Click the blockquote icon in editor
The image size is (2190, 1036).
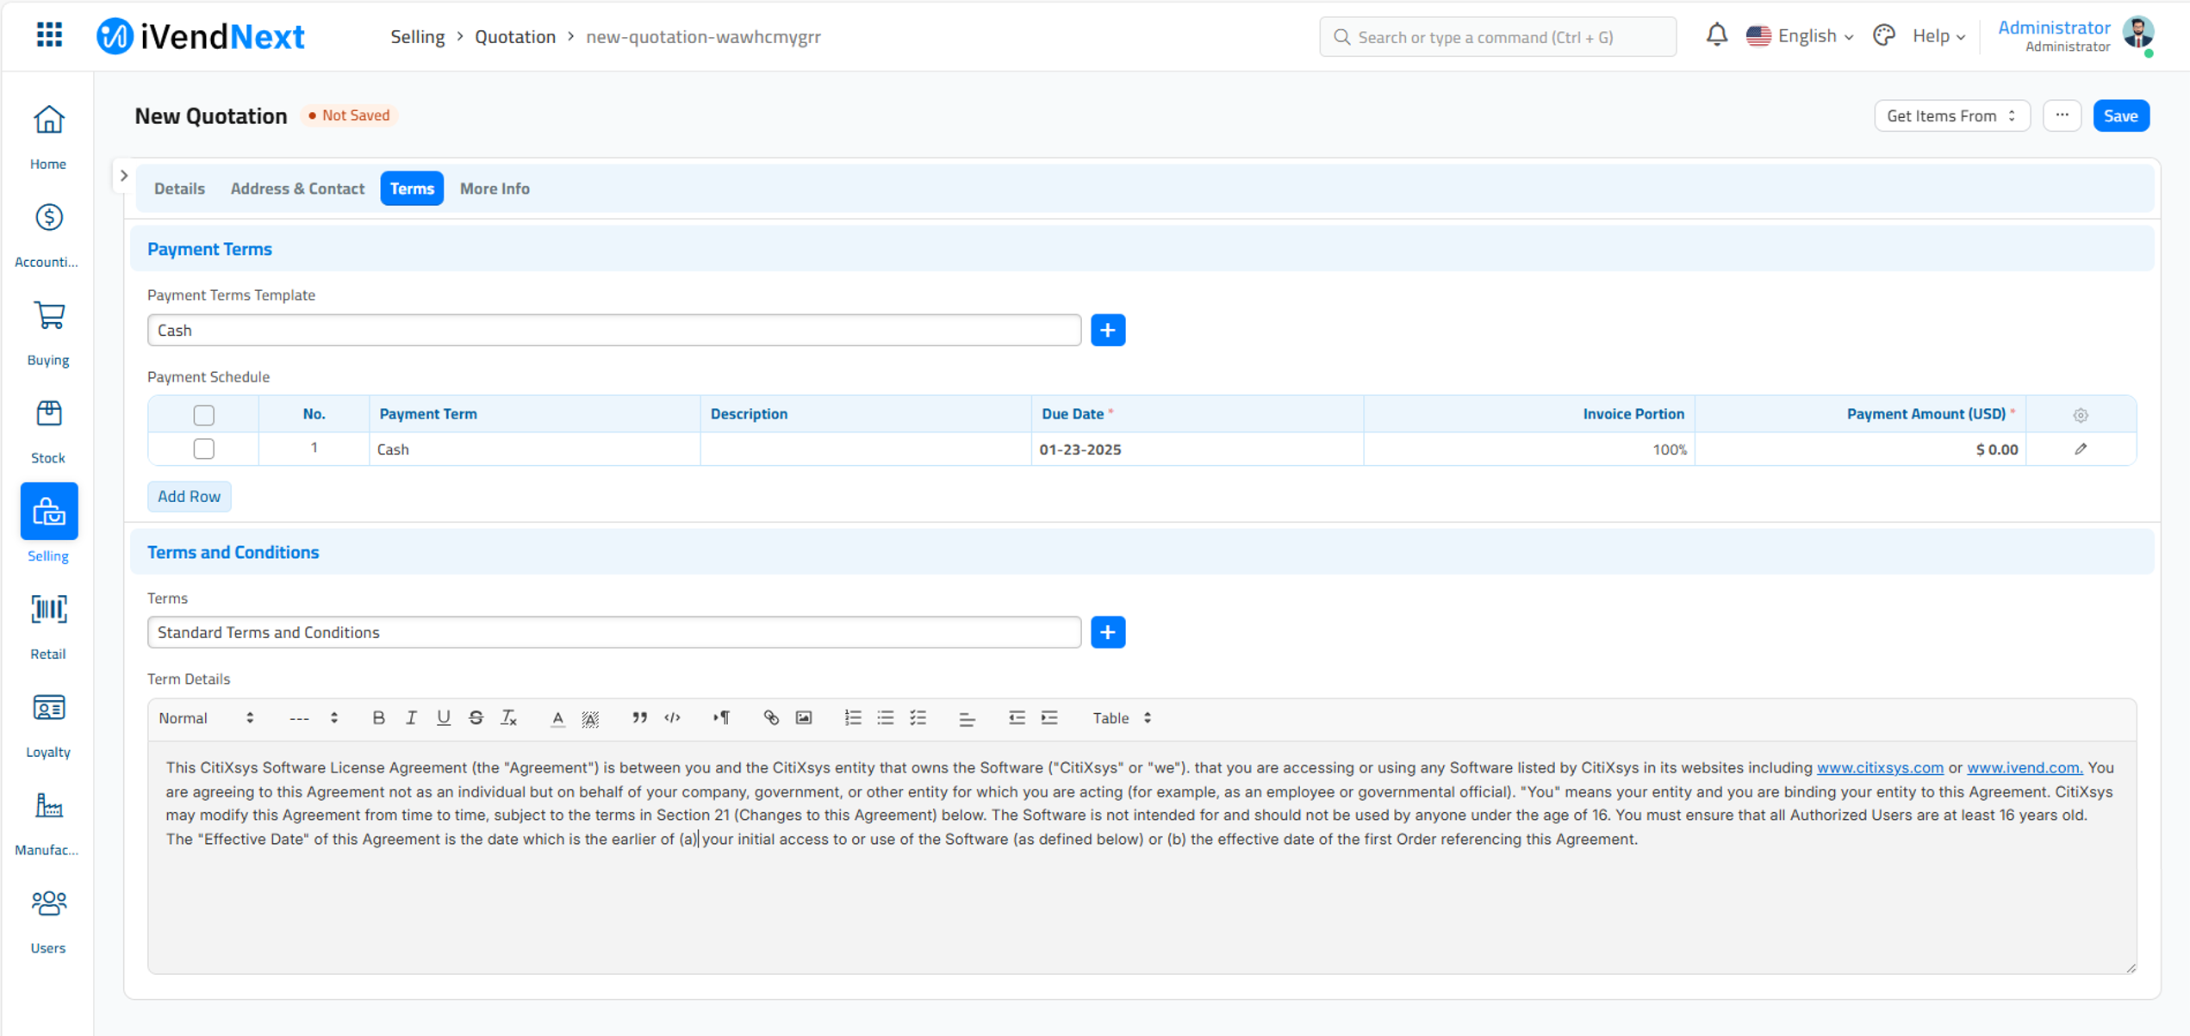(x=639, y=717)
